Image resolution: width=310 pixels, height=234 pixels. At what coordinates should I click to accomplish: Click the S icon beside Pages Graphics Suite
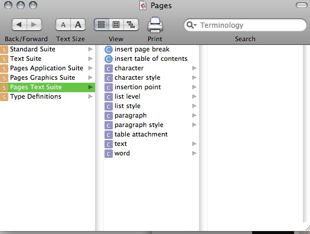[4, 78]
